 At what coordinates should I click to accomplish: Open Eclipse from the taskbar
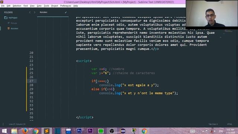coord(123,131)
